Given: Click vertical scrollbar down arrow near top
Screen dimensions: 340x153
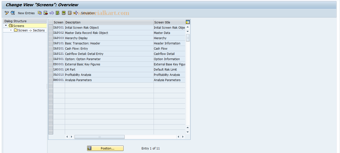Looking at the screenshot, I should click(x=188, y=31).
